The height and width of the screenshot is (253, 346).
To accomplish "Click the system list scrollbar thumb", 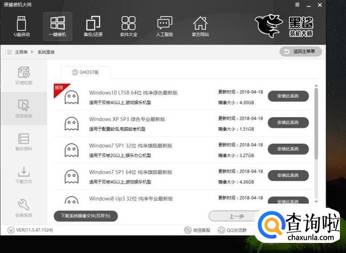I will tap(316, 124).
